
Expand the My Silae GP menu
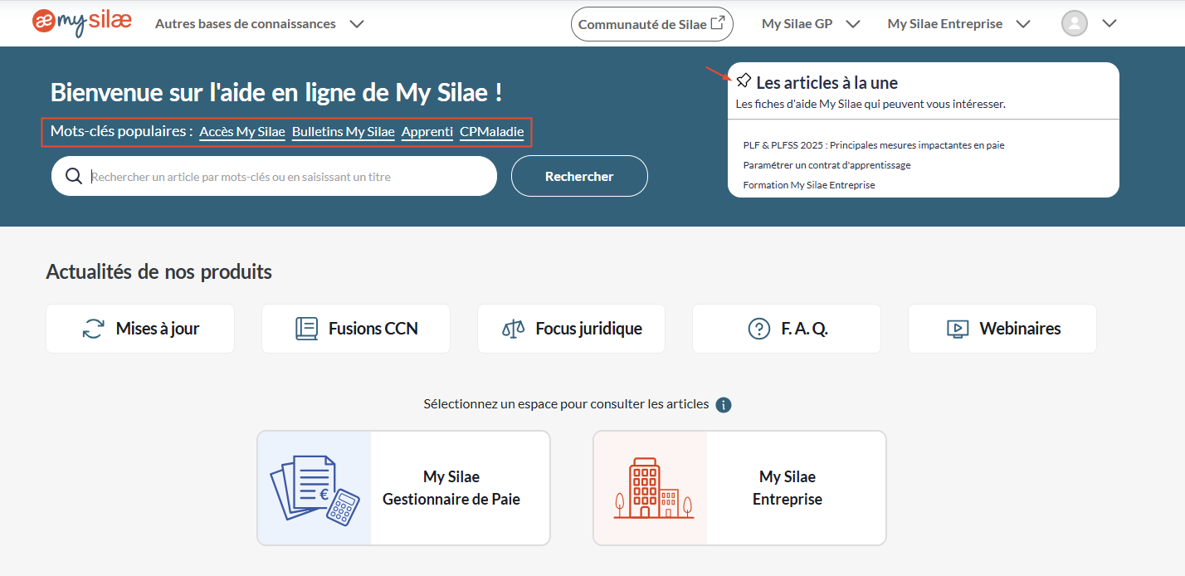pyautogui.click(x=810, y=24)
